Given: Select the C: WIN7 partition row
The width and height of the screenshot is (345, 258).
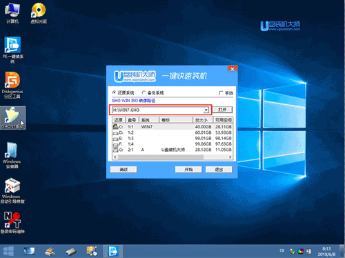Looking at the screenshot, I should pyautogui.click(x=172, y=127).
